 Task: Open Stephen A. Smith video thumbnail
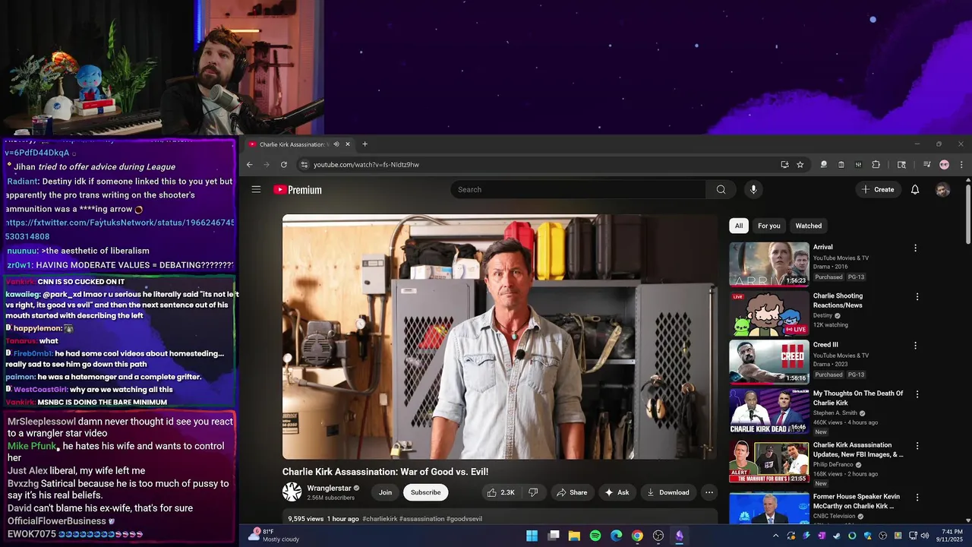769,411
